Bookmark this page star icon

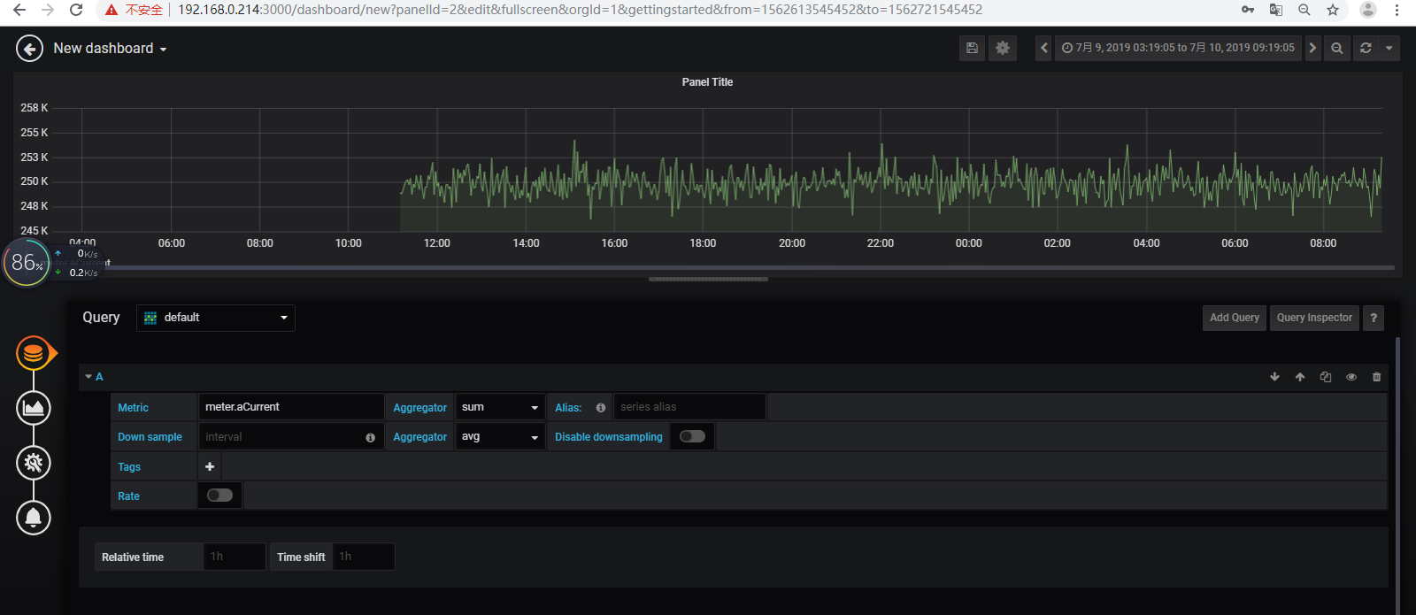1333,10
